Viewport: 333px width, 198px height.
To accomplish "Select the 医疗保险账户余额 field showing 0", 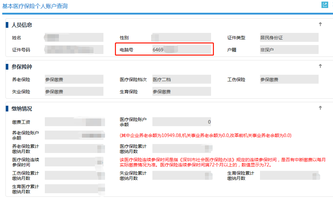I will click(181, 121).
